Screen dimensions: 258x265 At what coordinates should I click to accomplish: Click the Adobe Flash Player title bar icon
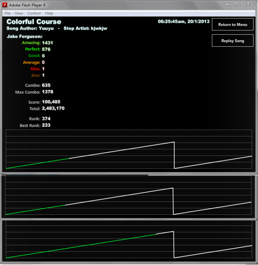[x=5, y=5]
